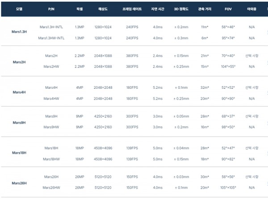The height and width of the screenshot is (199, 268).
Task: Click the 11m* distance value
Action: point(205,27)
